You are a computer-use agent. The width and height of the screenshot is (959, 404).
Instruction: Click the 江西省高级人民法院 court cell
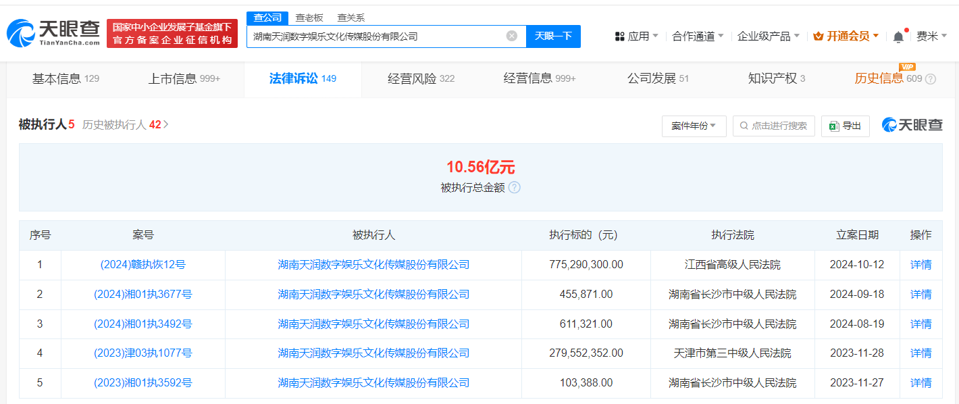(x=732, y=265)
